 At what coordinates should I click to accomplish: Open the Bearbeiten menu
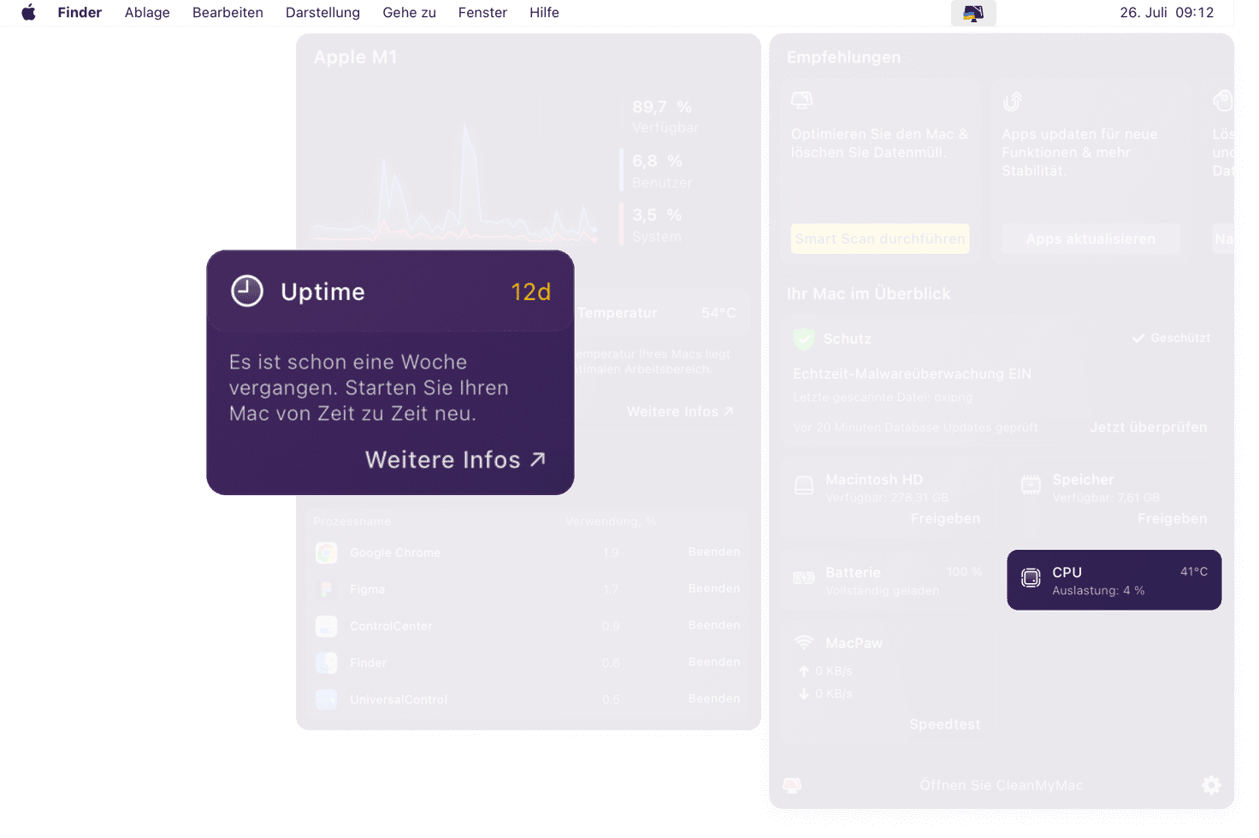[228, 12]
